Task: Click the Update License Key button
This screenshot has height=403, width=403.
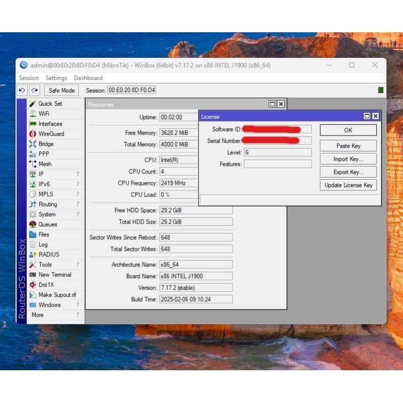Action: click(x=348, y=185)
